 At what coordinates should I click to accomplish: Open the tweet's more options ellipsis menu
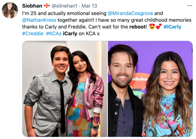coord(190,6)
